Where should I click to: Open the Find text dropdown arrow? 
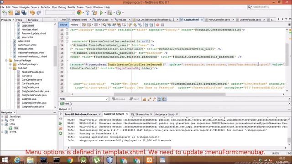coord(106,99)
